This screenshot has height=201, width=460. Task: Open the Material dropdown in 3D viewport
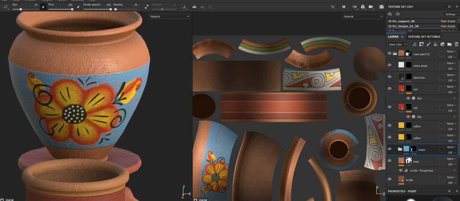pyautogui.click(x=169, y=17)
